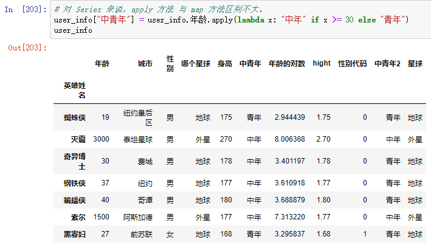Screen dimensions: 431x248
Task: Click hight value 1.68
Action: [323, 234]
